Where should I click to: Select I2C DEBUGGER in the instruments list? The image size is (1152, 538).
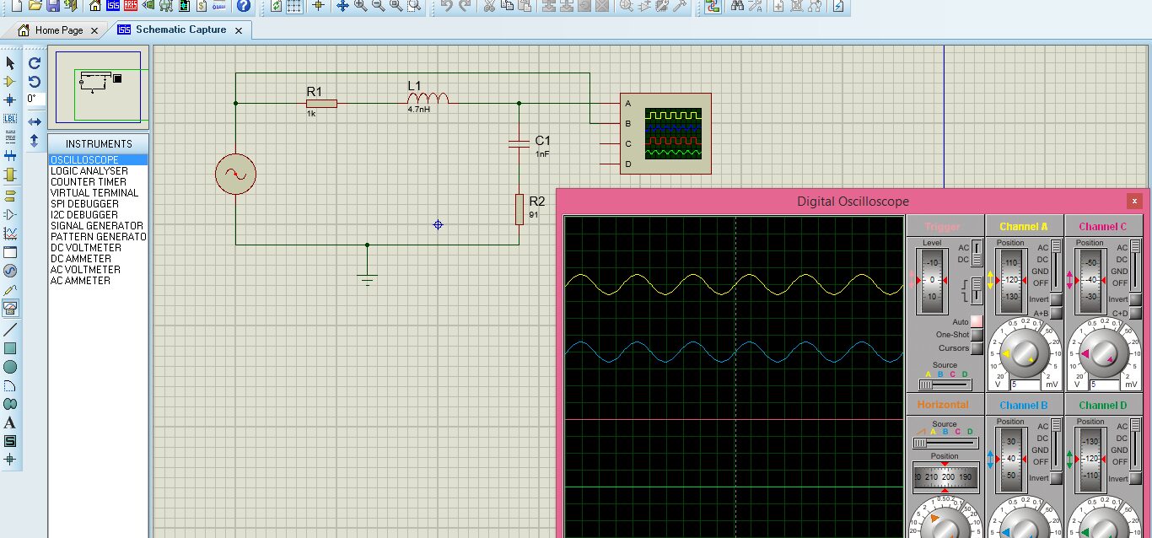pyautogui.click(x=98, y=215)
